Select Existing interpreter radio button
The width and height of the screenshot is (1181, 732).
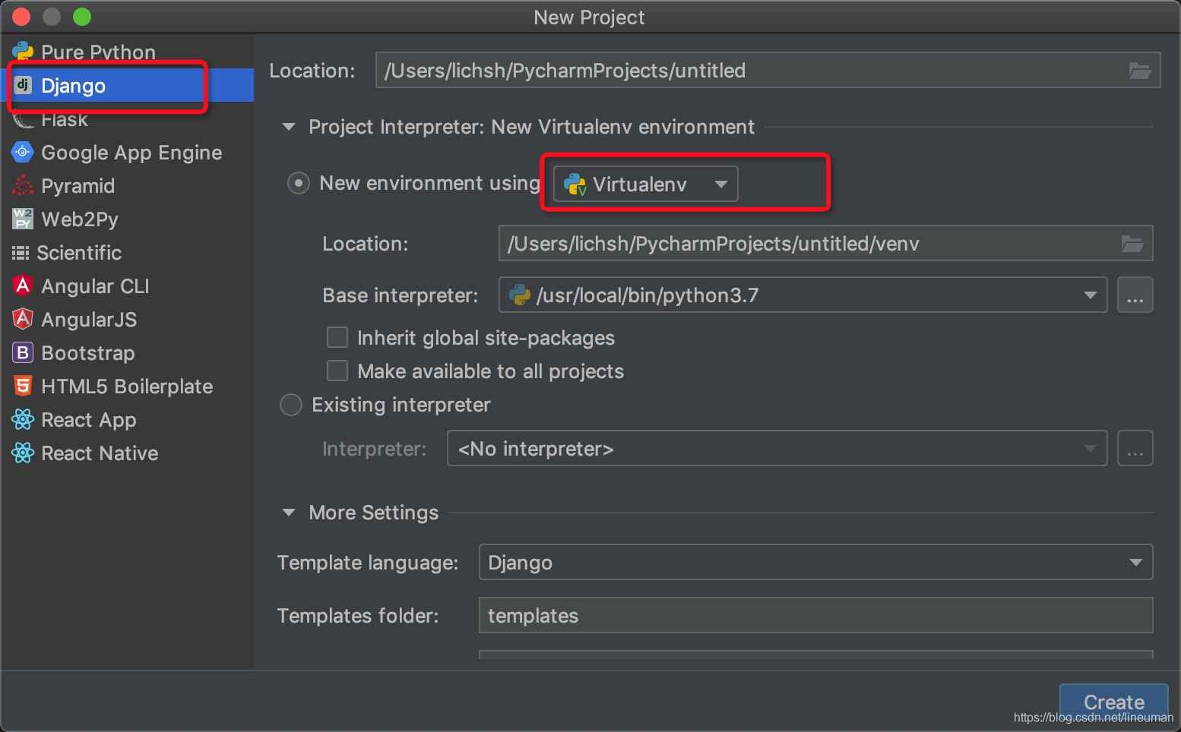coord(291,405)
